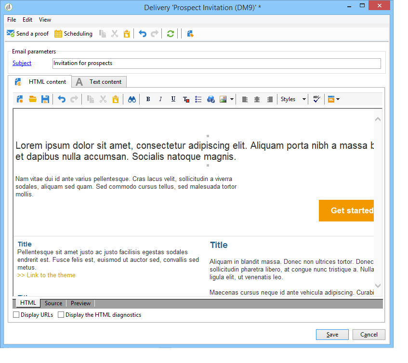Toggle bold formatting
Image resolution: width=408 pixels, height=363 pixels.
[148, 99]
